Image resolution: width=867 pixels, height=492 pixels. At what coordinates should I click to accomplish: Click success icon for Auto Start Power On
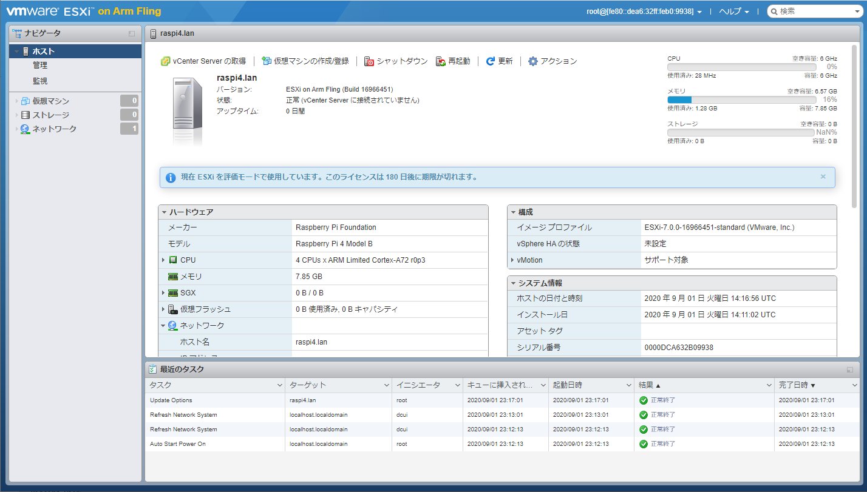tap(644, 444)
